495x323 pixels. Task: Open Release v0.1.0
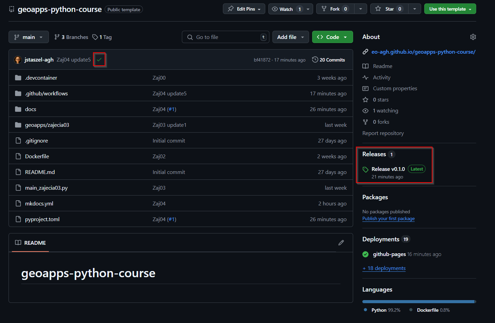point(388,169)
